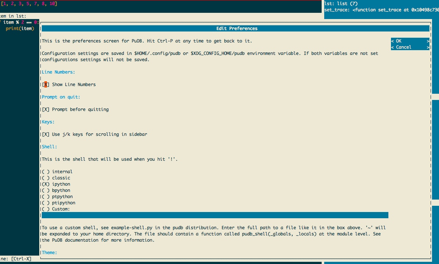The height and width of the screenshot is (264, 439).
Task: Click the Theme section heading
Action: coord(49,253)
